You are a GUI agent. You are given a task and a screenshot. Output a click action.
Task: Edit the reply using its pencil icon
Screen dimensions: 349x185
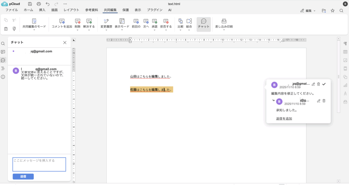pos(319,101)
